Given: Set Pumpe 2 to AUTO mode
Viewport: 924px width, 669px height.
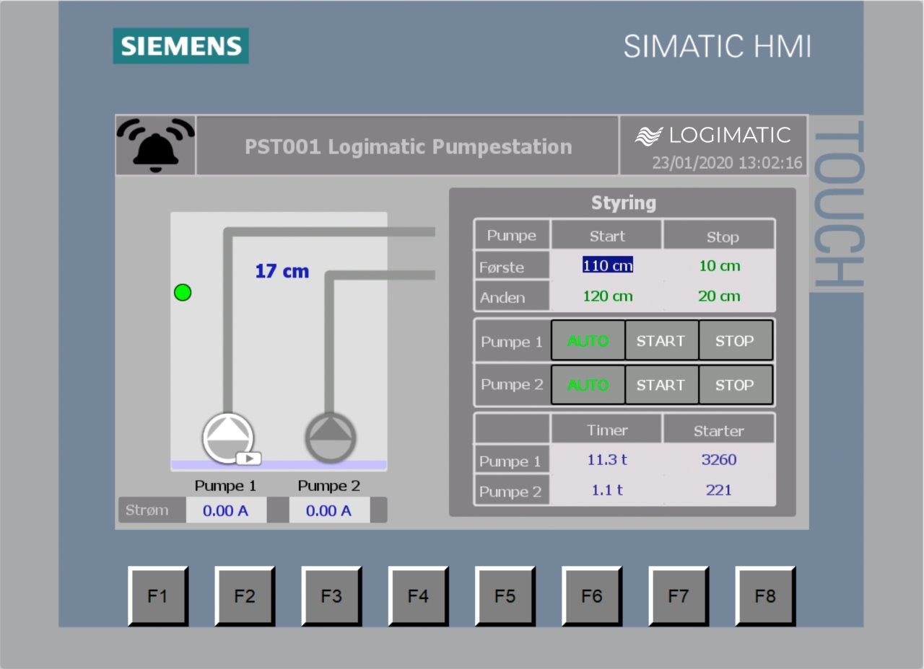Looking at the screenshot, I should pyautogui.click(x=588, y=385).
